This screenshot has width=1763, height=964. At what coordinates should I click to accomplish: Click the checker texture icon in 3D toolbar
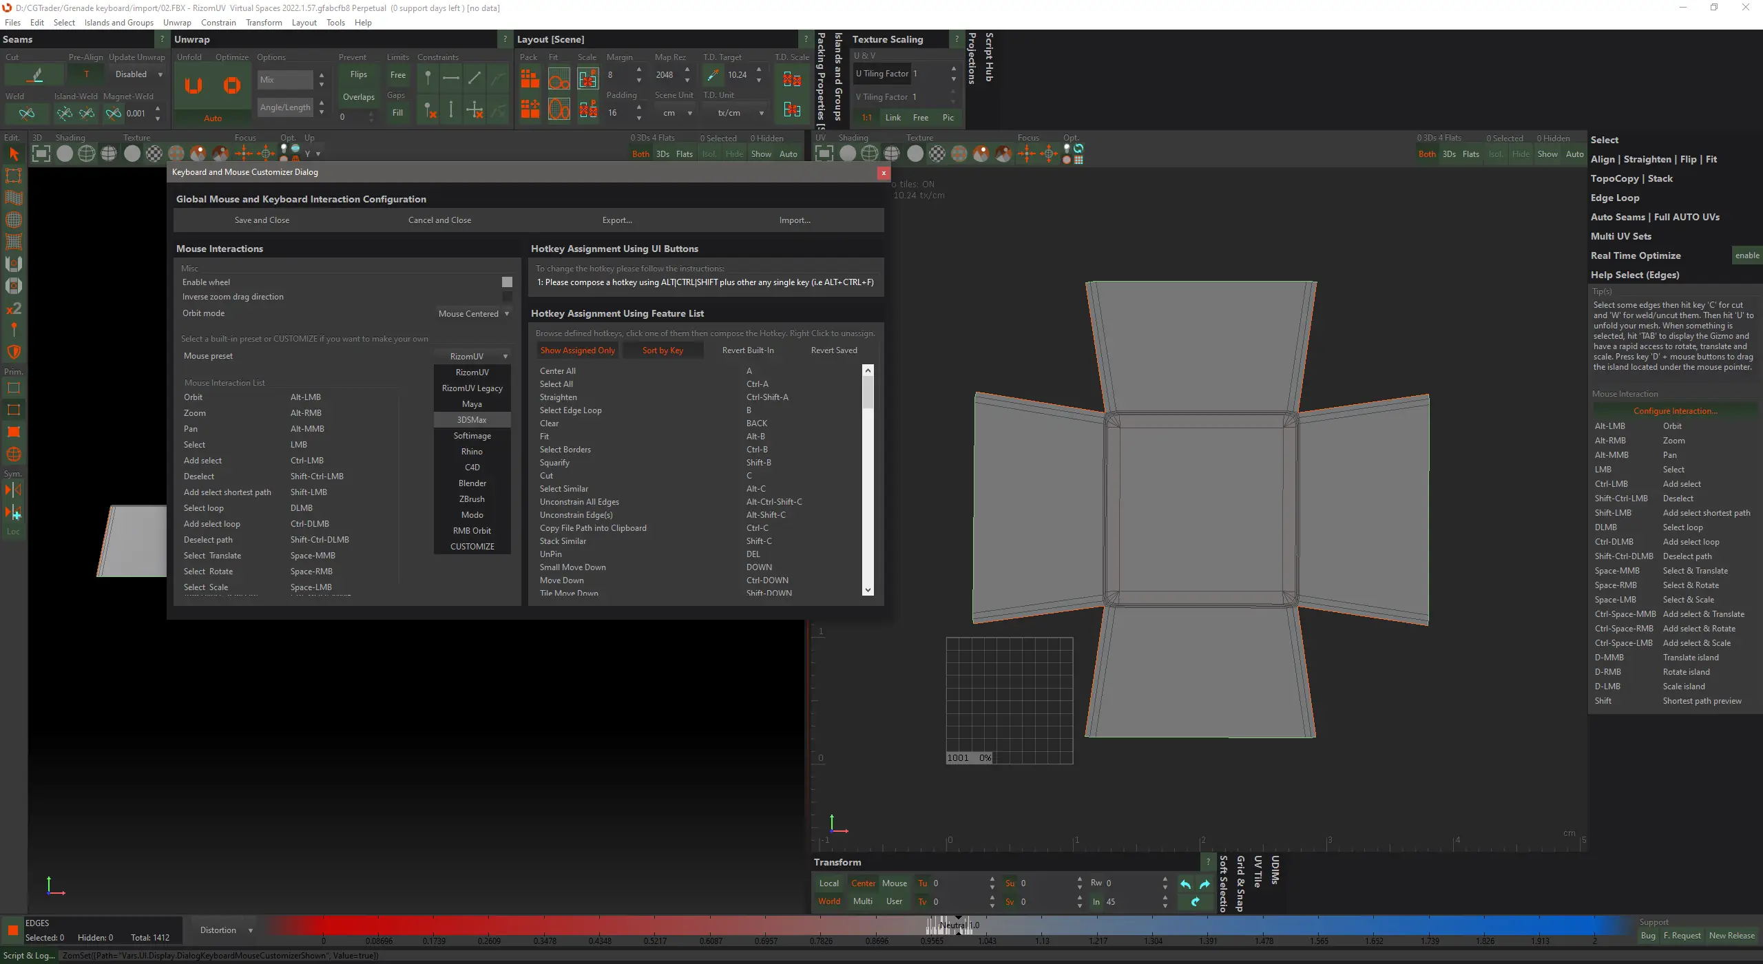[154, 154]
